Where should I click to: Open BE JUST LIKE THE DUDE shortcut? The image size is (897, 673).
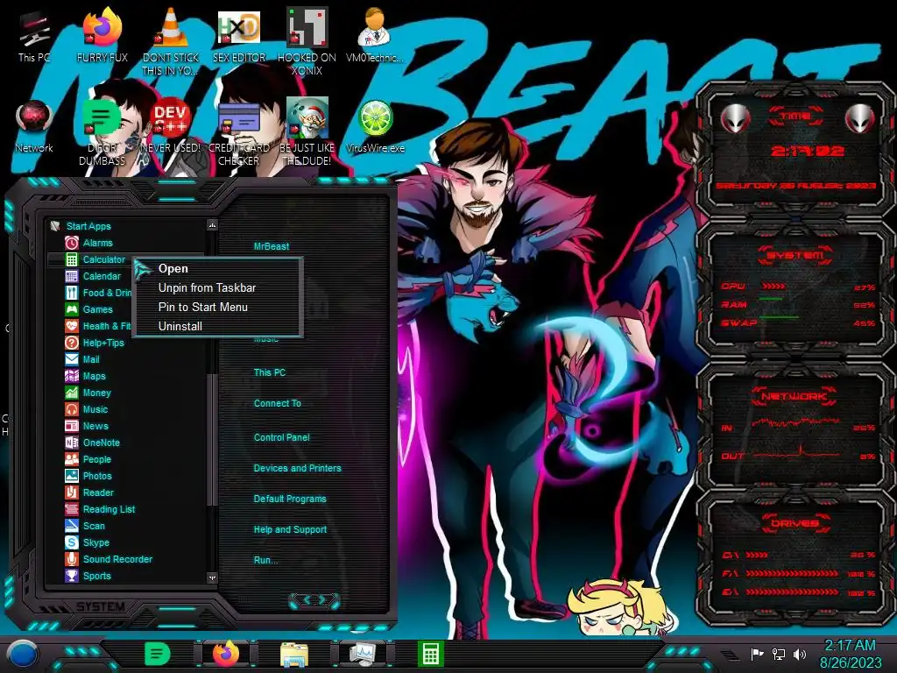[x=307, y=131]
